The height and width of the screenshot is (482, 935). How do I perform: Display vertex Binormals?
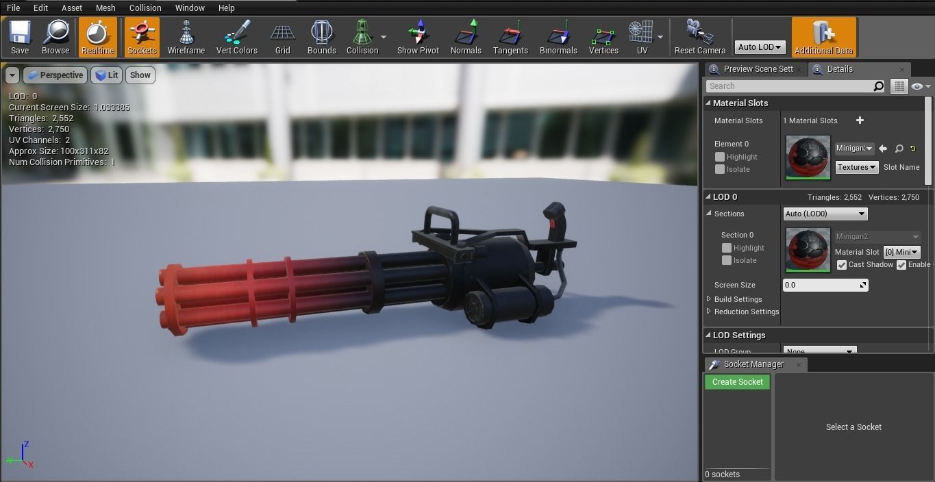[x=558, y=37]
